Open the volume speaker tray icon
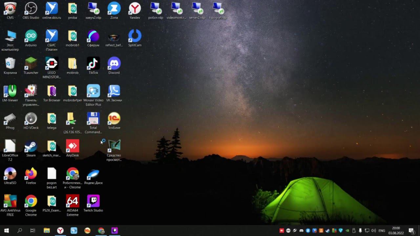Screen dimensions: 420x236 pyautogui.click(x=373, y=231)
